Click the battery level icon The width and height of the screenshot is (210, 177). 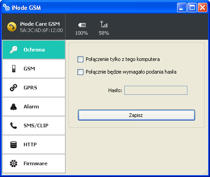[x=82, y=25]
